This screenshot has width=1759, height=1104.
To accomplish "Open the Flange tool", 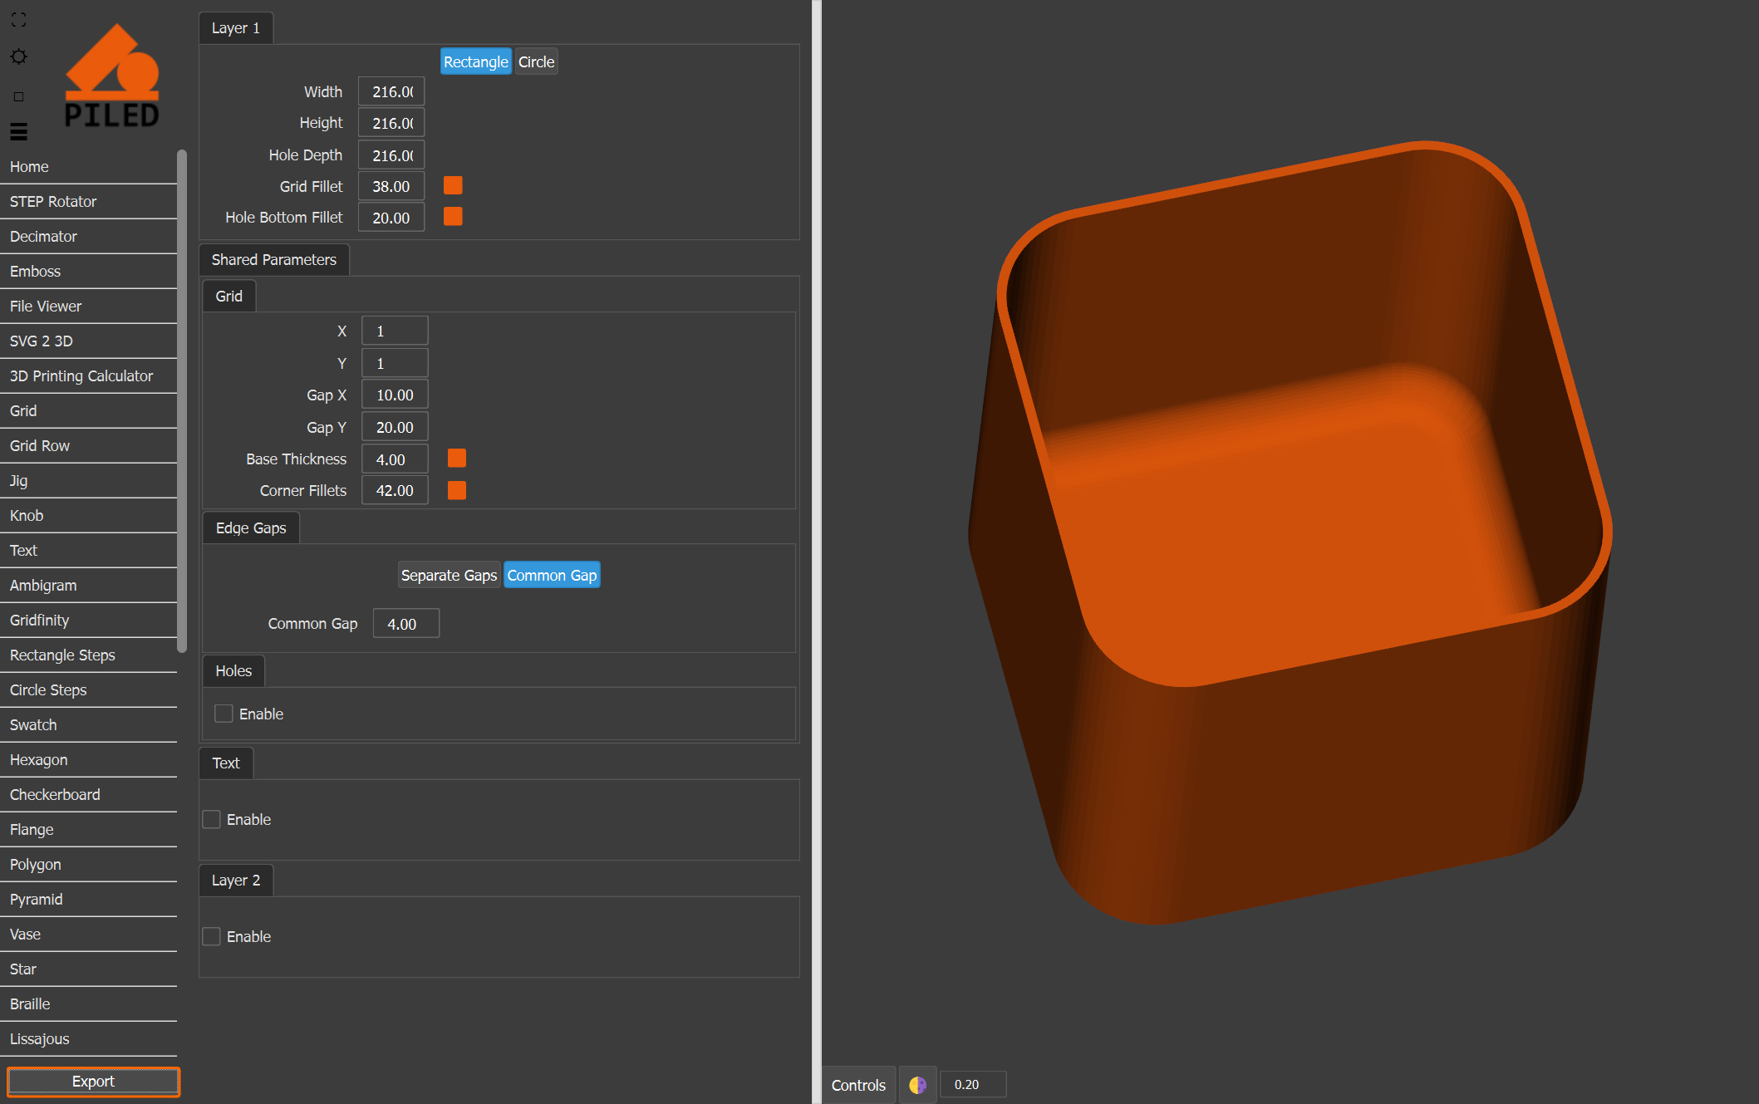I will (88, 830).
